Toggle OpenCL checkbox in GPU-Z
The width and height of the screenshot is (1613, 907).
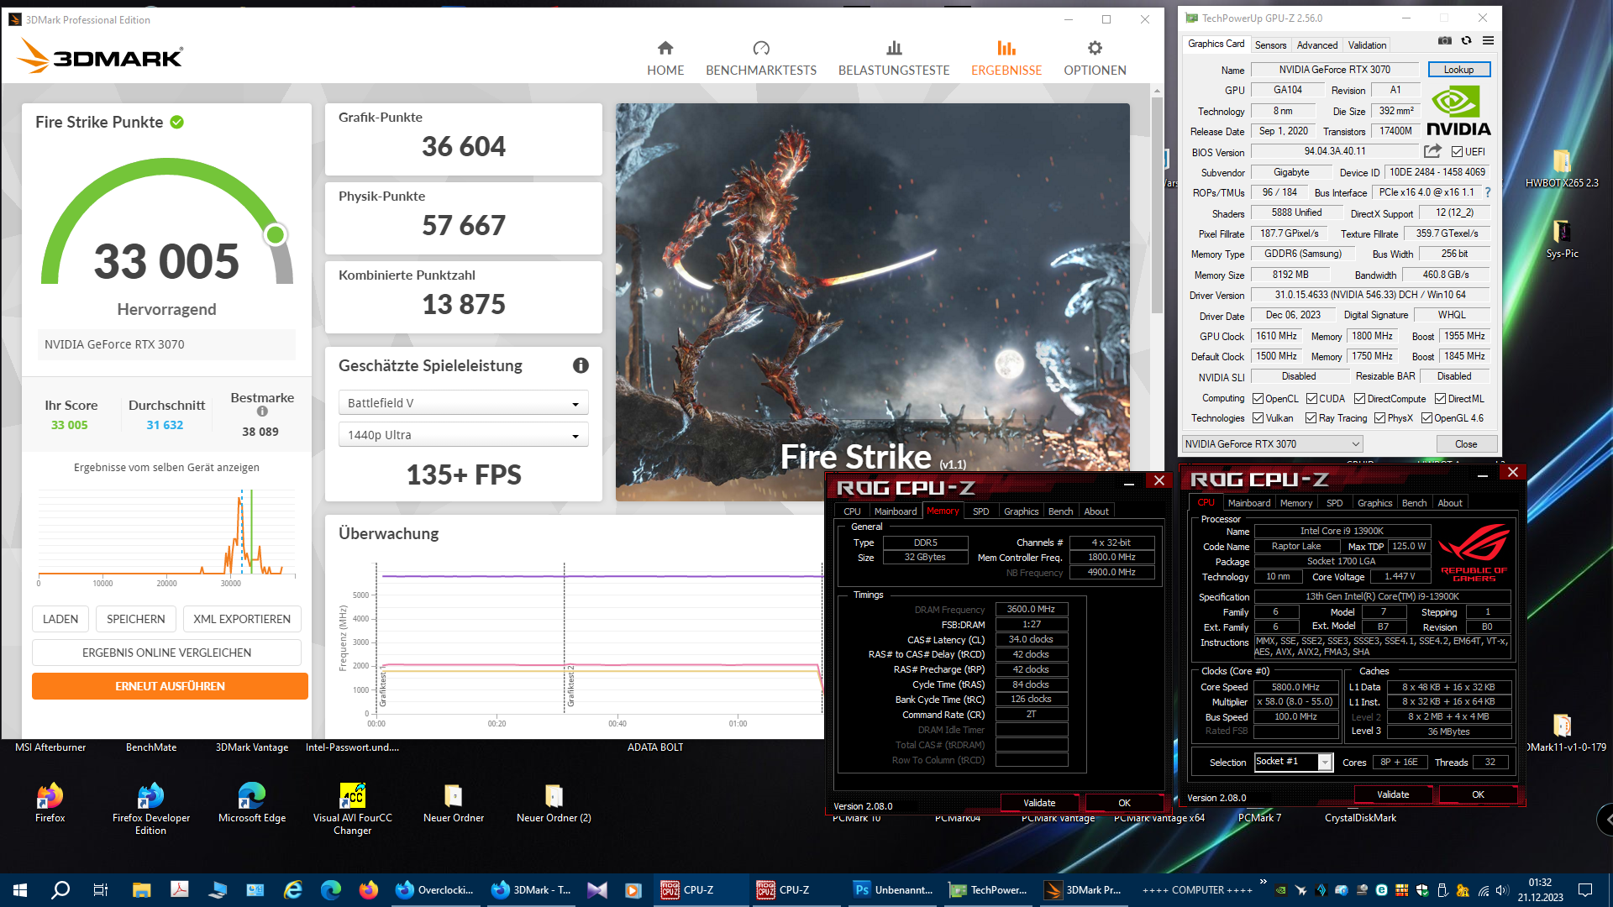click(1258, 399)
